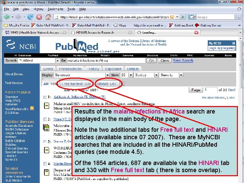Open the Bookmarks menu

point(55,9)
